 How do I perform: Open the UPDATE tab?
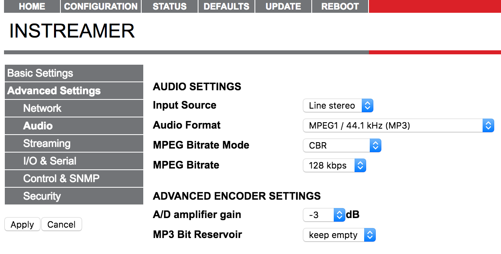[x=283, y=6]
